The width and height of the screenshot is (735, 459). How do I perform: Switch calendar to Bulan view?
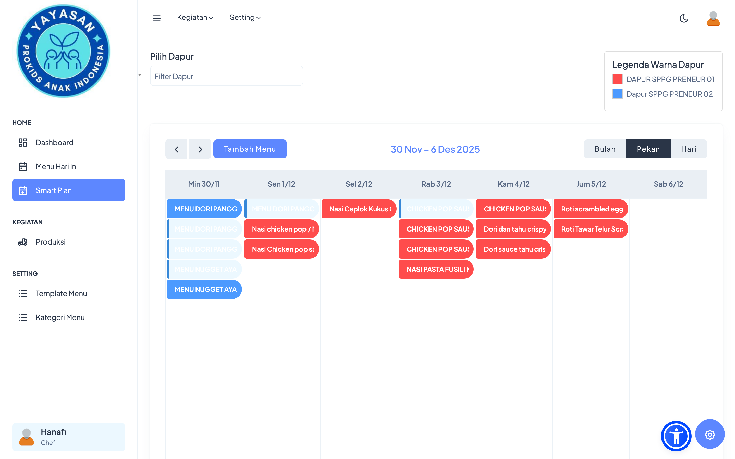[605, 149]
